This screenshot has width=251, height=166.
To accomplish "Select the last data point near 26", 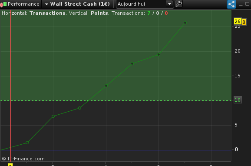I will click(x=185, y=23).
